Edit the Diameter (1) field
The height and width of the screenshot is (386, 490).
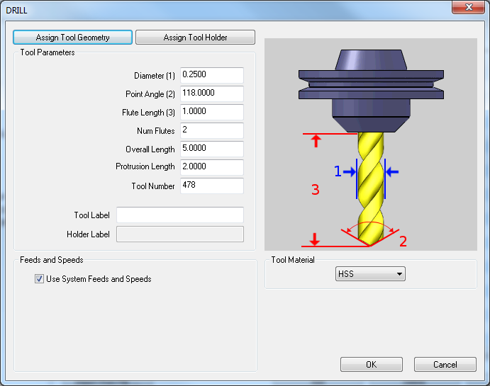212,75
